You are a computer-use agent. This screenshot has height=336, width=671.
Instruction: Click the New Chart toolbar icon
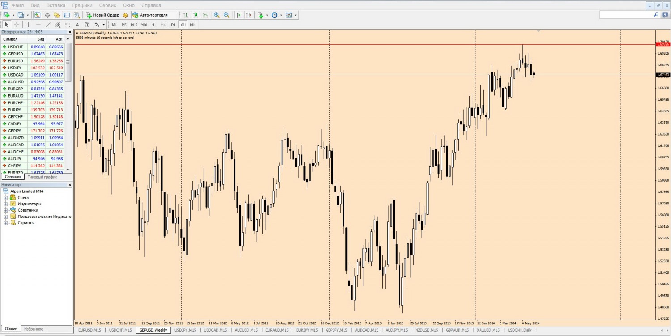tap(6, 15)
